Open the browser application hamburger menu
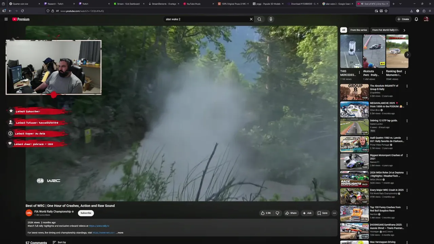Image resolution: width=434 pixels, height=244 pixels. [x=430, y=11]
